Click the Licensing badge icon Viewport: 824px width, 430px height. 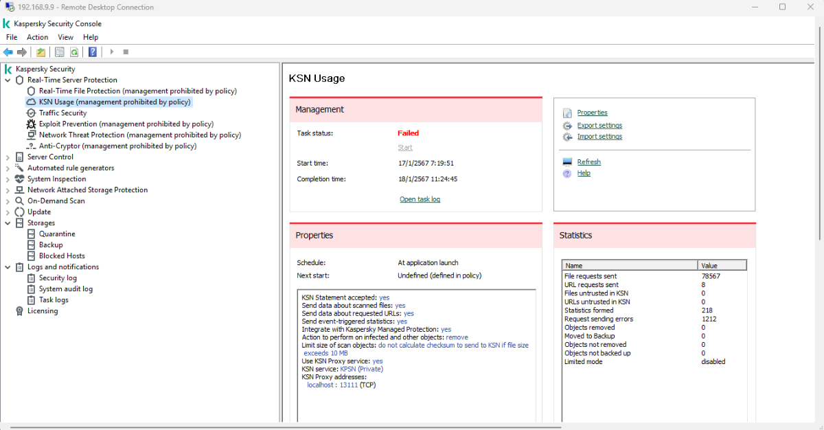19,311
